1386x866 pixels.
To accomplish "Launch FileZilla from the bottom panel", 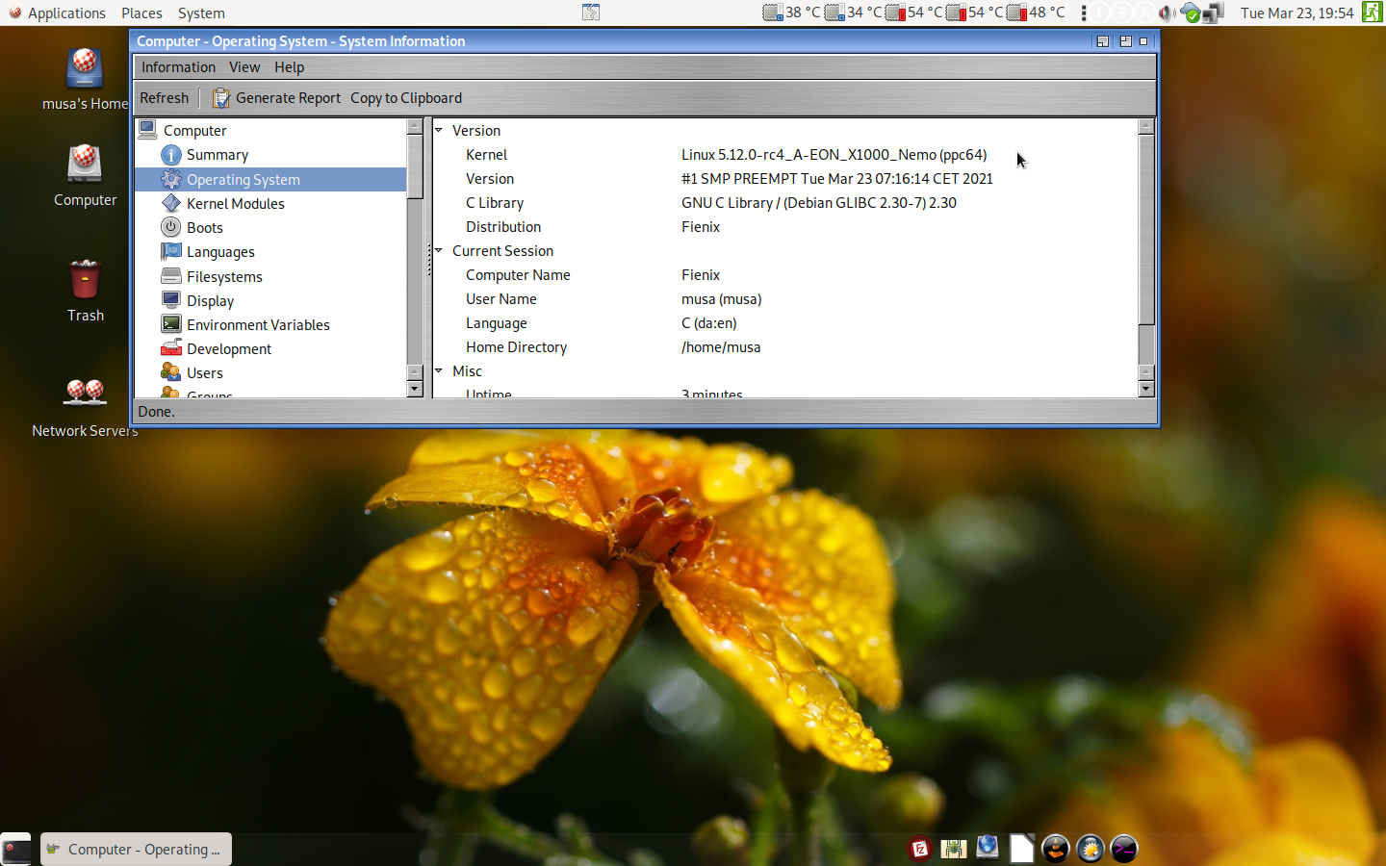I will coord(920,849).
